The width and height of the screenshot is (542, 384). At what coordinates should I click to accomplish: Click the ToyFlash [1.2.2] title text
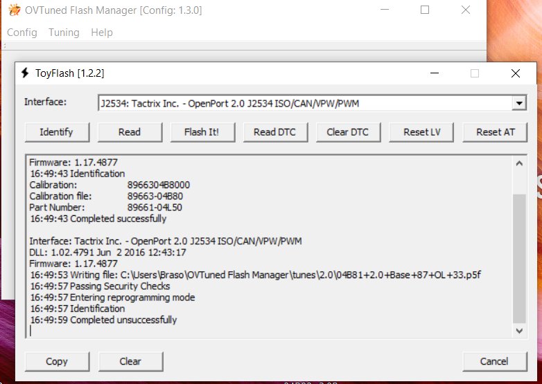[x=70, y=73]
